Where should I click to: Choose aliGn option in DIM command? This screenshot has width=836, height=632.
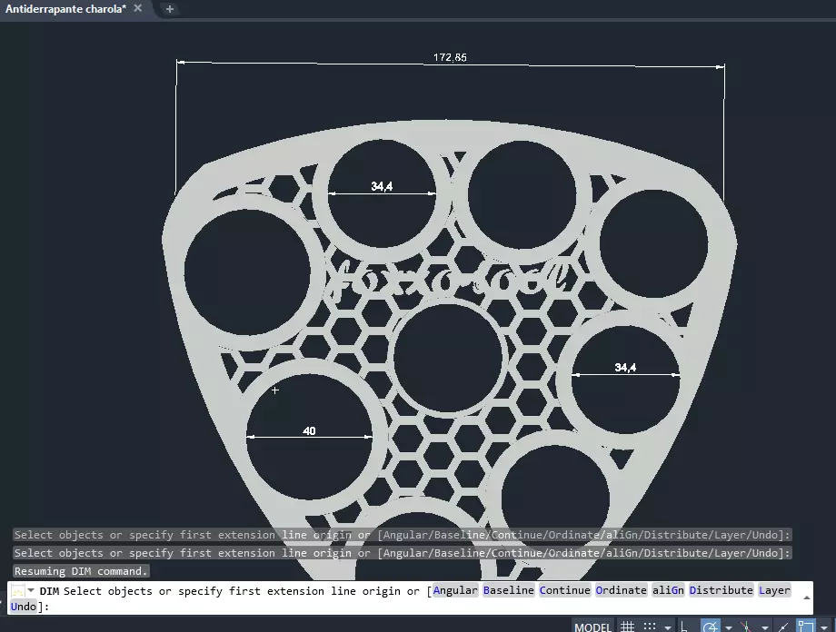pyautogui.click(x=668, y=590)
